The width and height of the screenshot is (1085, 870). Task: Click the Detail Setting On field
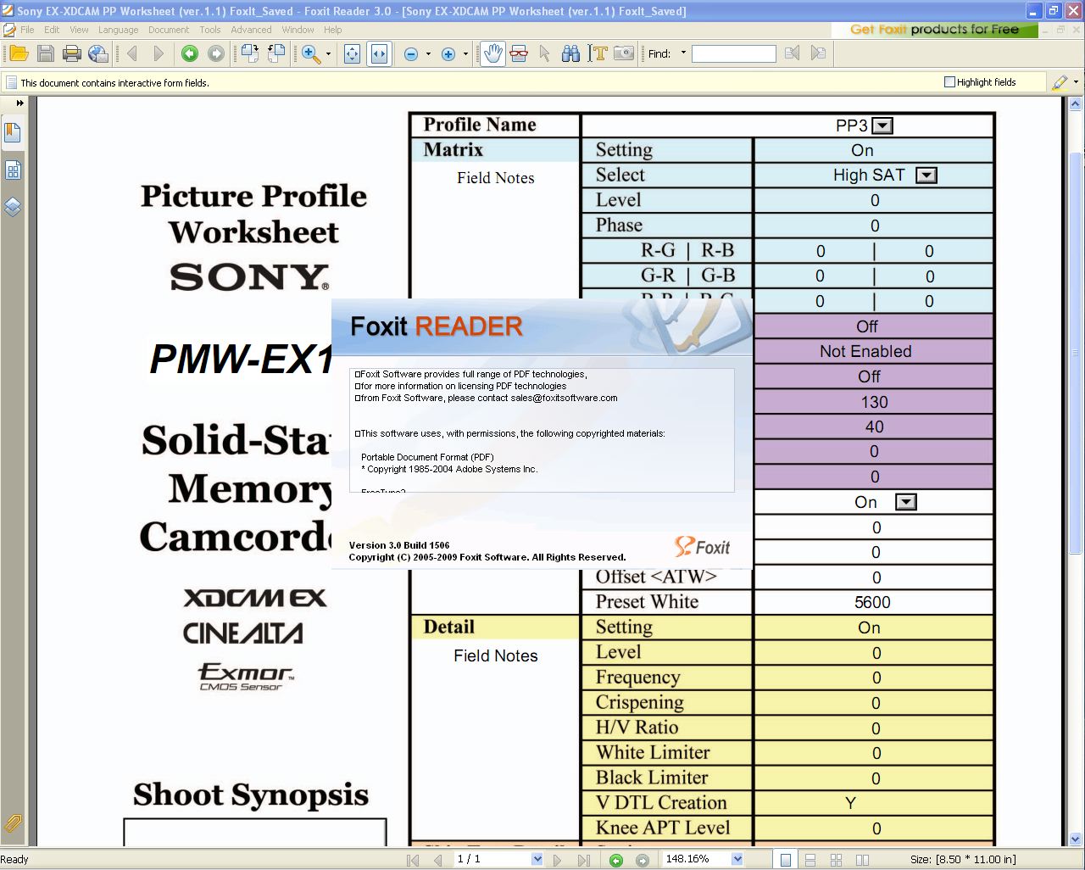click(x=874, y=627)
